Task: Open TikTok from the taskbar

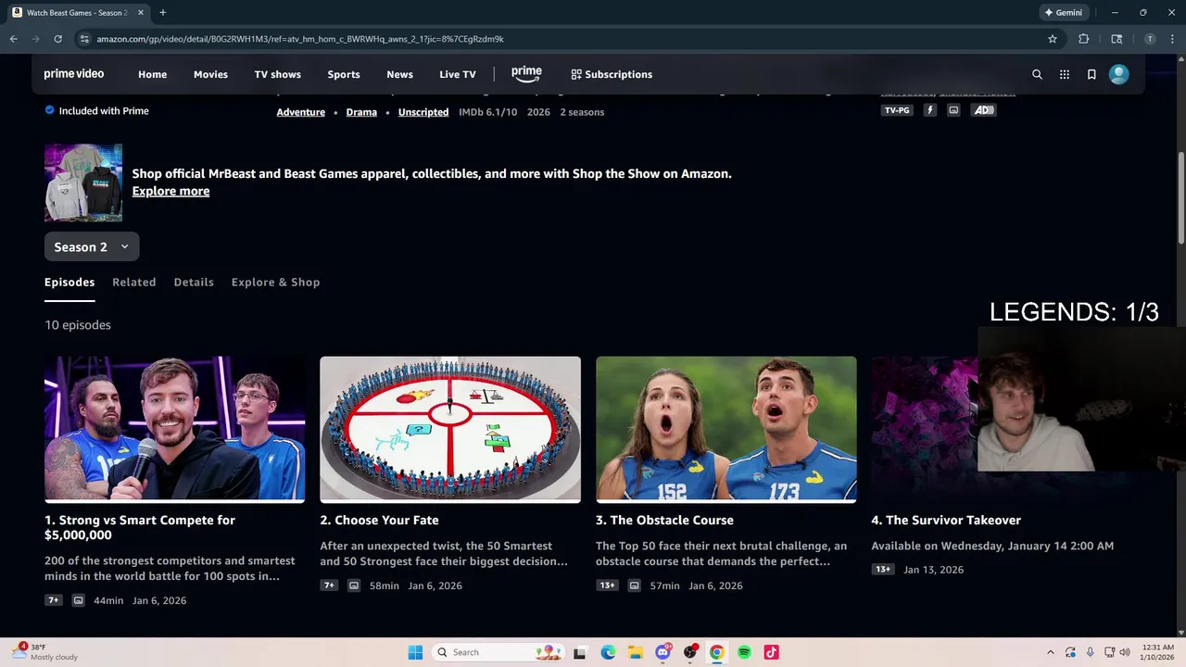Action: (x=771, y=652)
